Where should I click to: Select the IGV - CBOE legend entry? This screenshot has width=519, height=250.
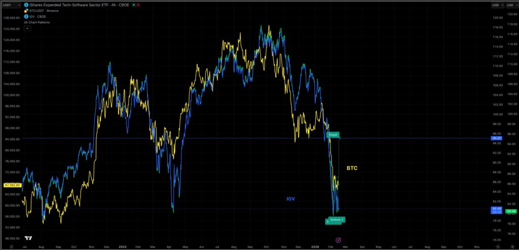(x=38, y=17)
